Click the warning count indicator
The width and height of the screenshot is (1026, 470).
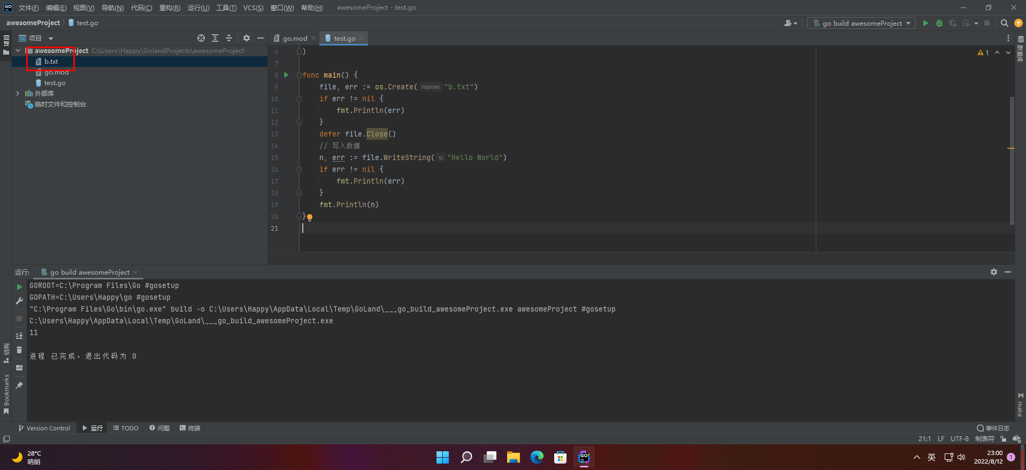(x=983, y=52)
